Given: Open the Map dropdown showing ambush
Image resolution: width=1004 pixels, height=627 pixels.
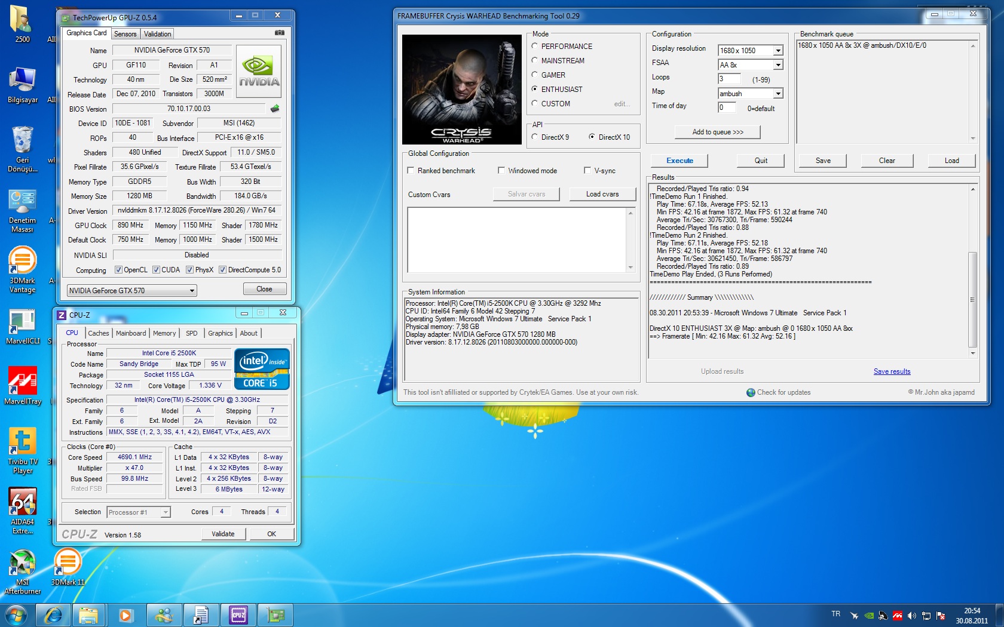Looking at the screenshot, I should pyautogui.click(x=778, y=94).
